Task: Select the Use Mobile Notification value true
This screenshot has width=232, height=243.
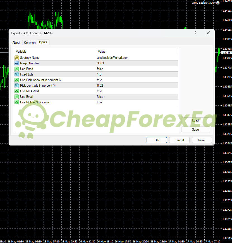Action: 99,102
